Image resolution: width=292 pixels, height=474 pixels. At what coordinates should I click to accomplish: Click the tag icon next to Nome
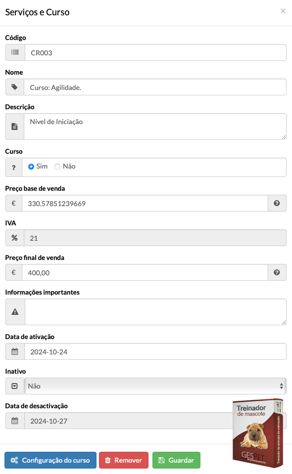click(x=14, y=87)
